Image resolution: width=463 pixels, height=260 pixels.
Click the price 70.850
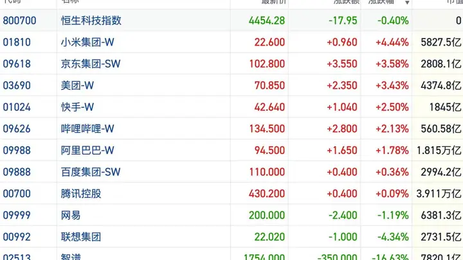pos(269,85)
